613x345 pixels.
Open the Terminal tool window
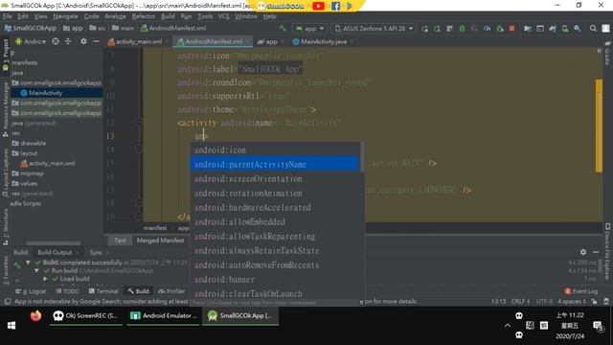(103, 291)
